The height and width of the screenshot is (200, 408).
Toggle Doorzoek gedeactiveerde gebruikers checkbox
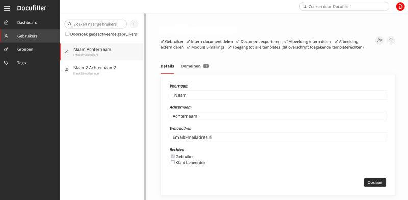coord(67,34)
